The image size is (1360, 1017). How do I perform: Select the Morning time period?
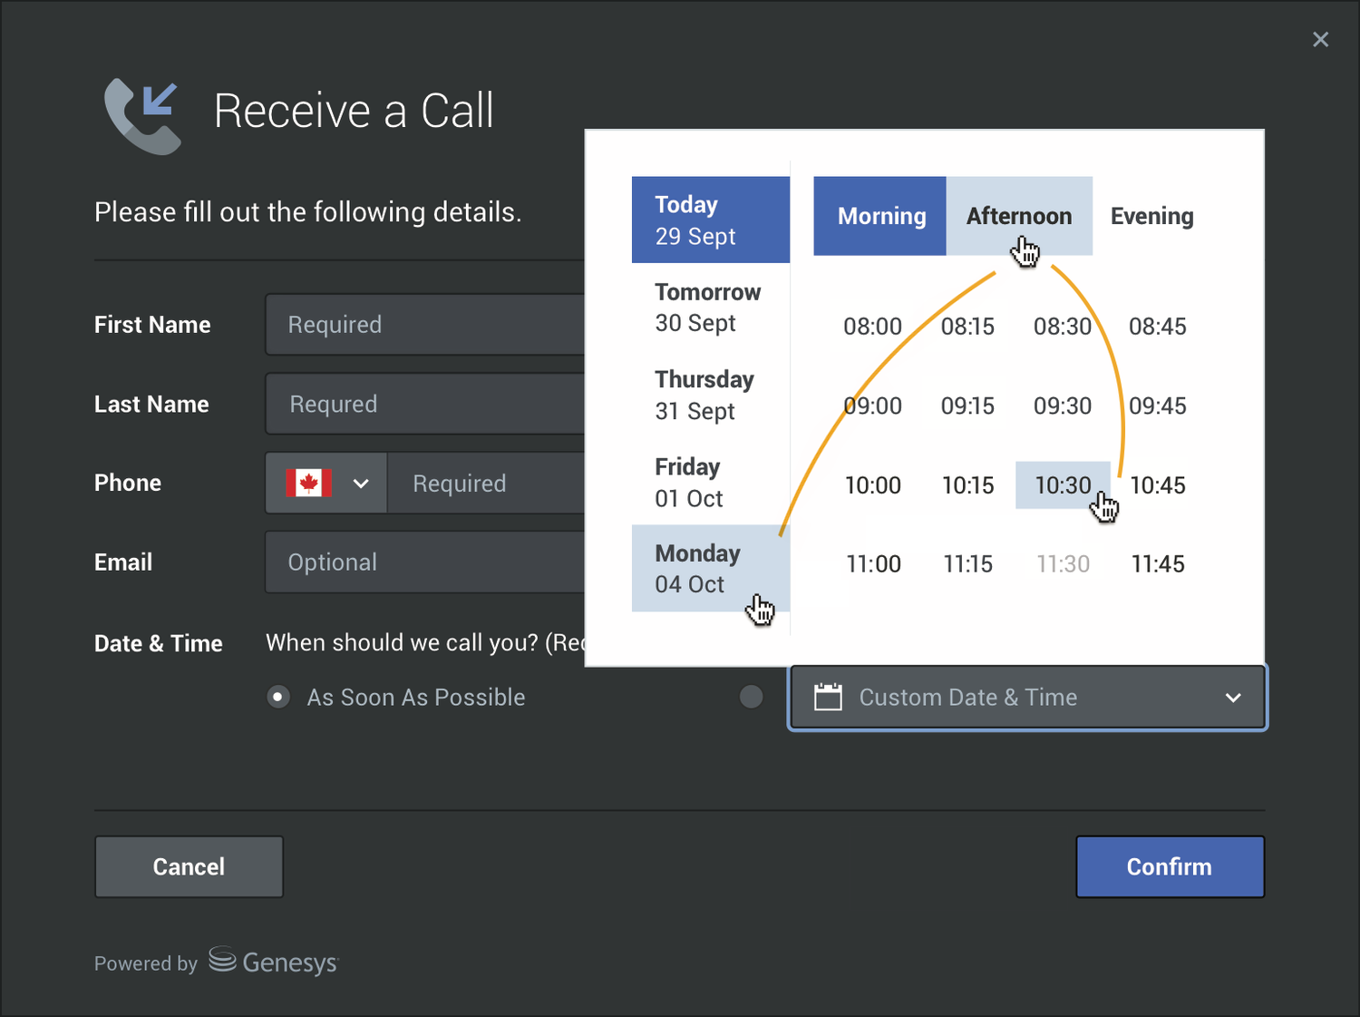pyautogui.click(x=879, y=216)
